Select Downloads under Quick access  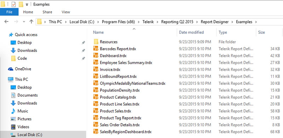[x=27, y=50]
